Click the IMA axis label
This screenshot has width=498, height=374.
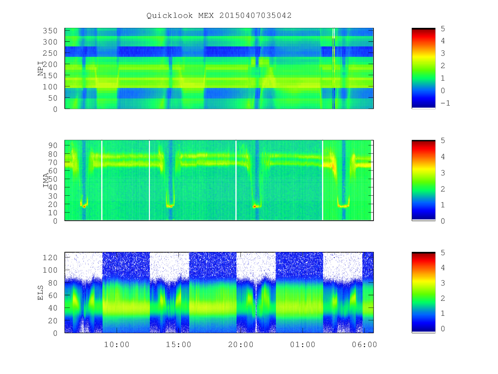click(46, 180)
